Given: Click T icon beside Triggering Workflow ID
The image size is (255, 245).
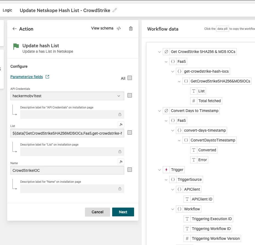Looking at the screenshot, I should pos(187,229).
